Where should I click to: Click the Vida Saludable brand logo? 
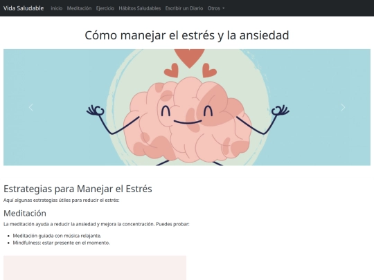click(24, 8)
